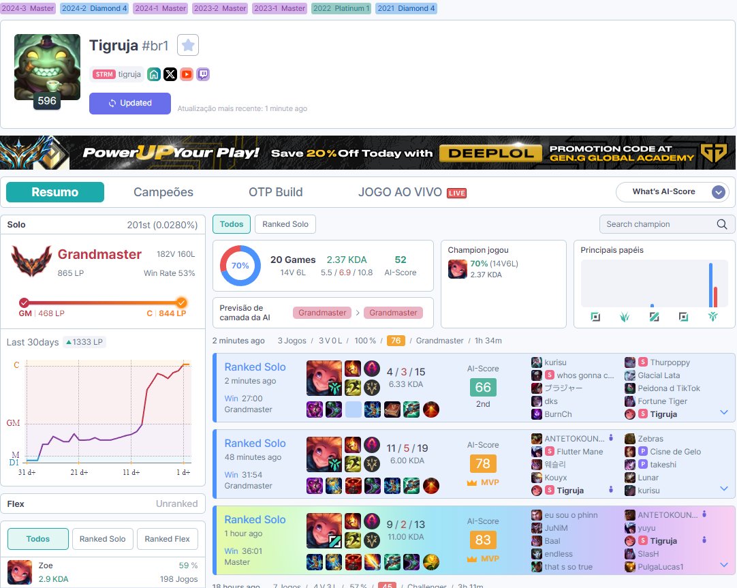Select Ranked Flex champion stats filter

[167, 539]
